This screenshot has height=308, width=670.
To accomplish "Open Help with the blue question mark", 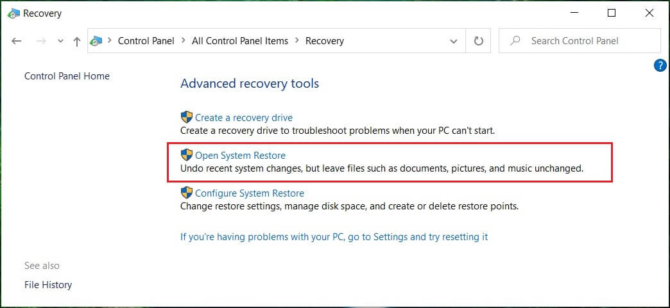I will (660, 65).
